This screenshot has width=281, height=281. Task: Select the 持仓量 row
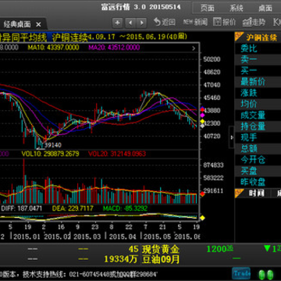pyautogui.click(x=258, y=126)
